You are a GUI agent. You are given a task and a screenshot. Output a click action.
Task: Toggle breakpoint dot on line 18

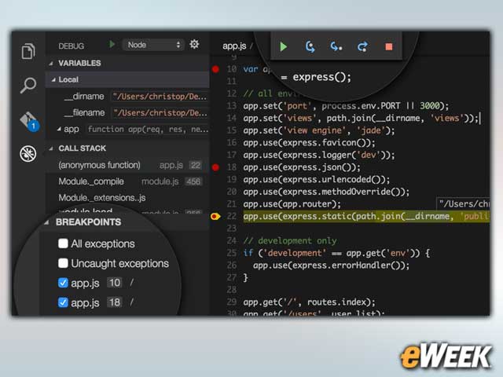[x=215, y=167]
